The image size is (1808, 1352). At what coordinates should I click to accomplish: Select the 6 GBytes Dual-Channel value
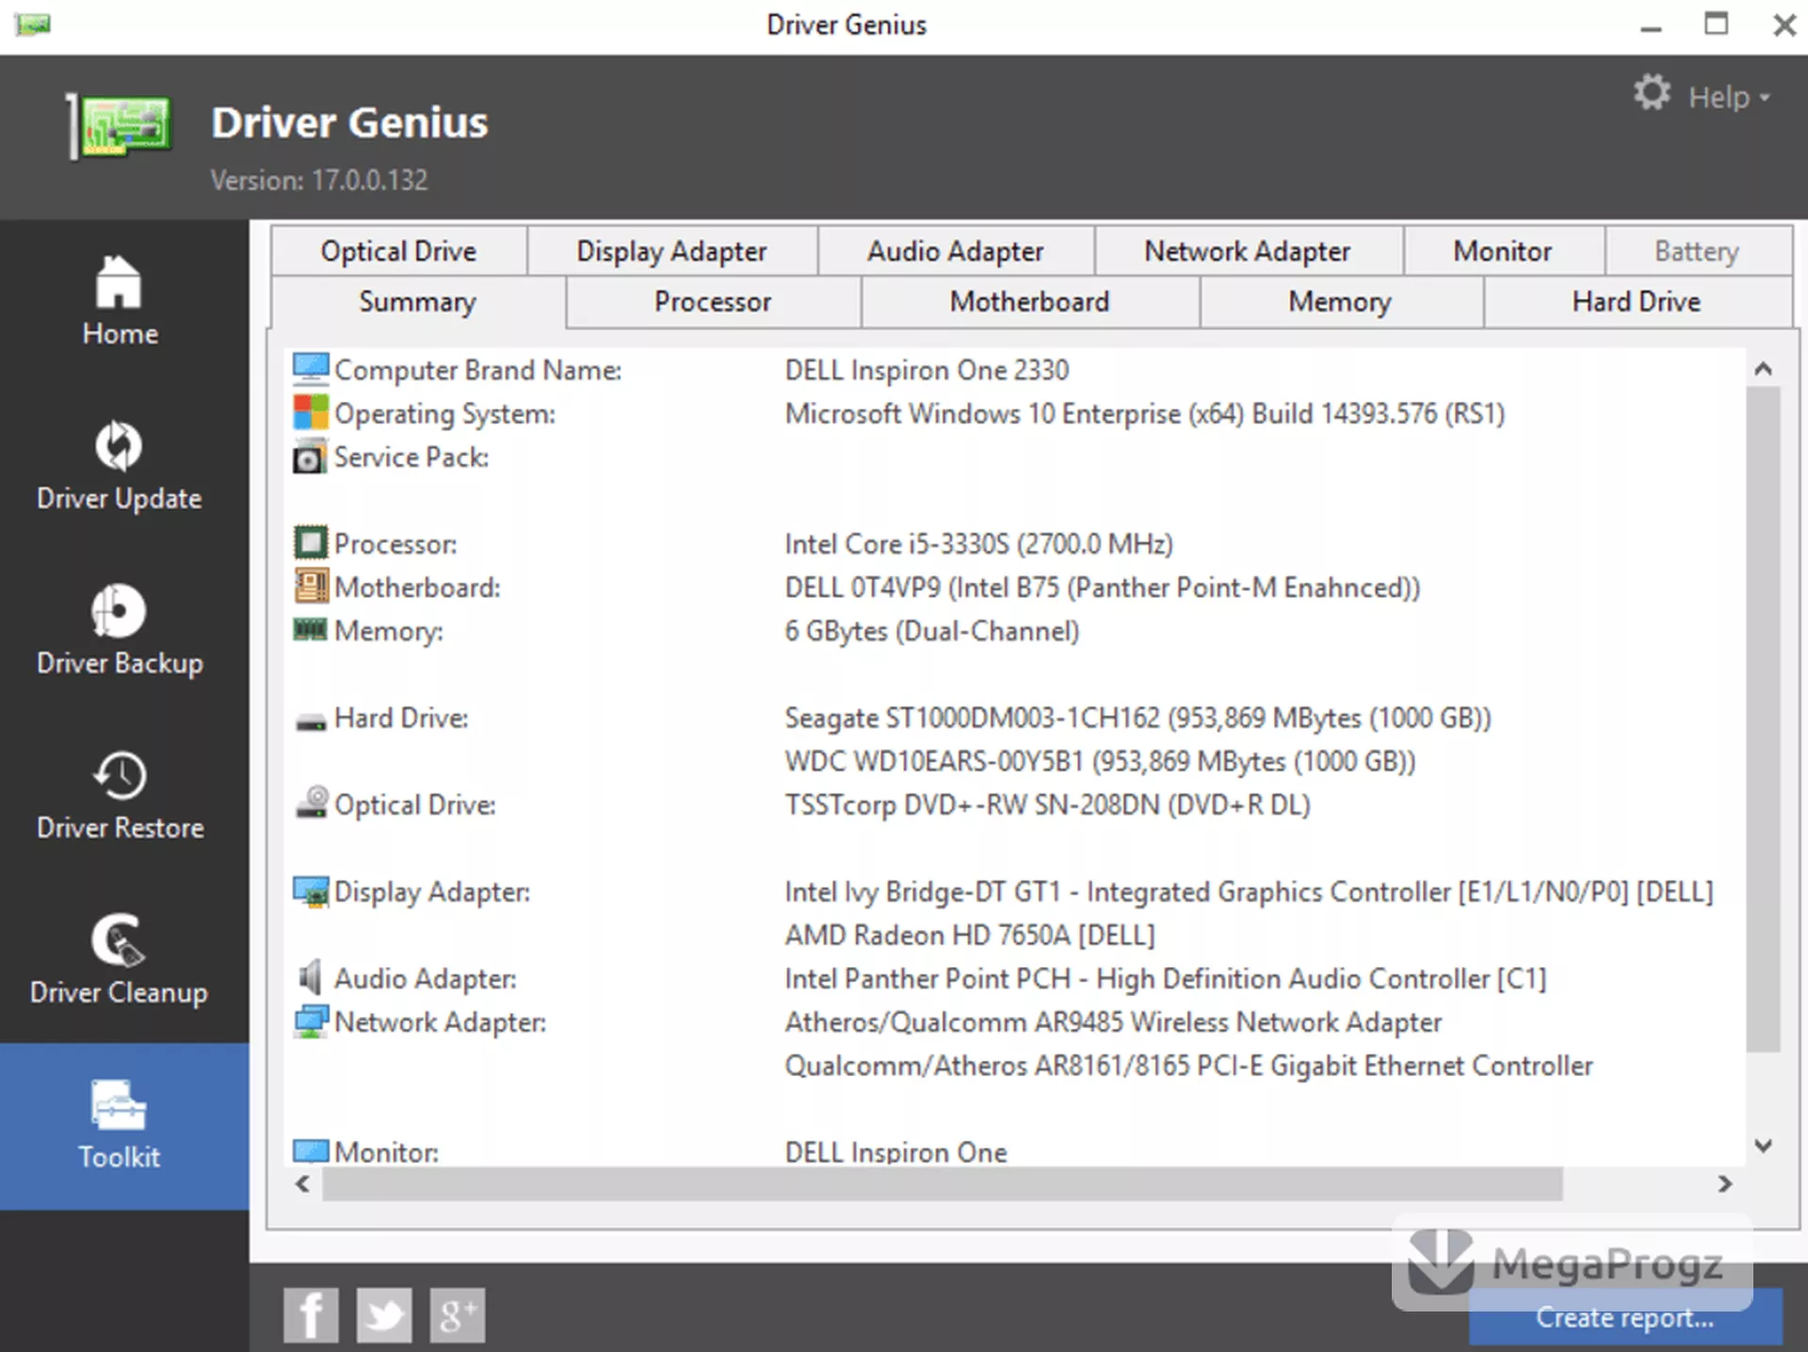pos(932,631)
